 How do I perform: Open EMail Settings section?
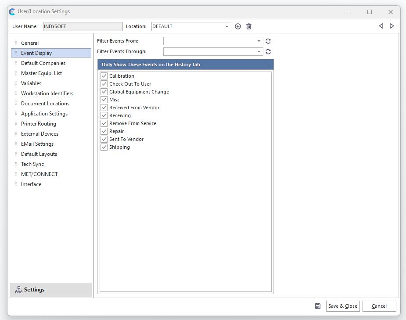[x=51, y=144]
